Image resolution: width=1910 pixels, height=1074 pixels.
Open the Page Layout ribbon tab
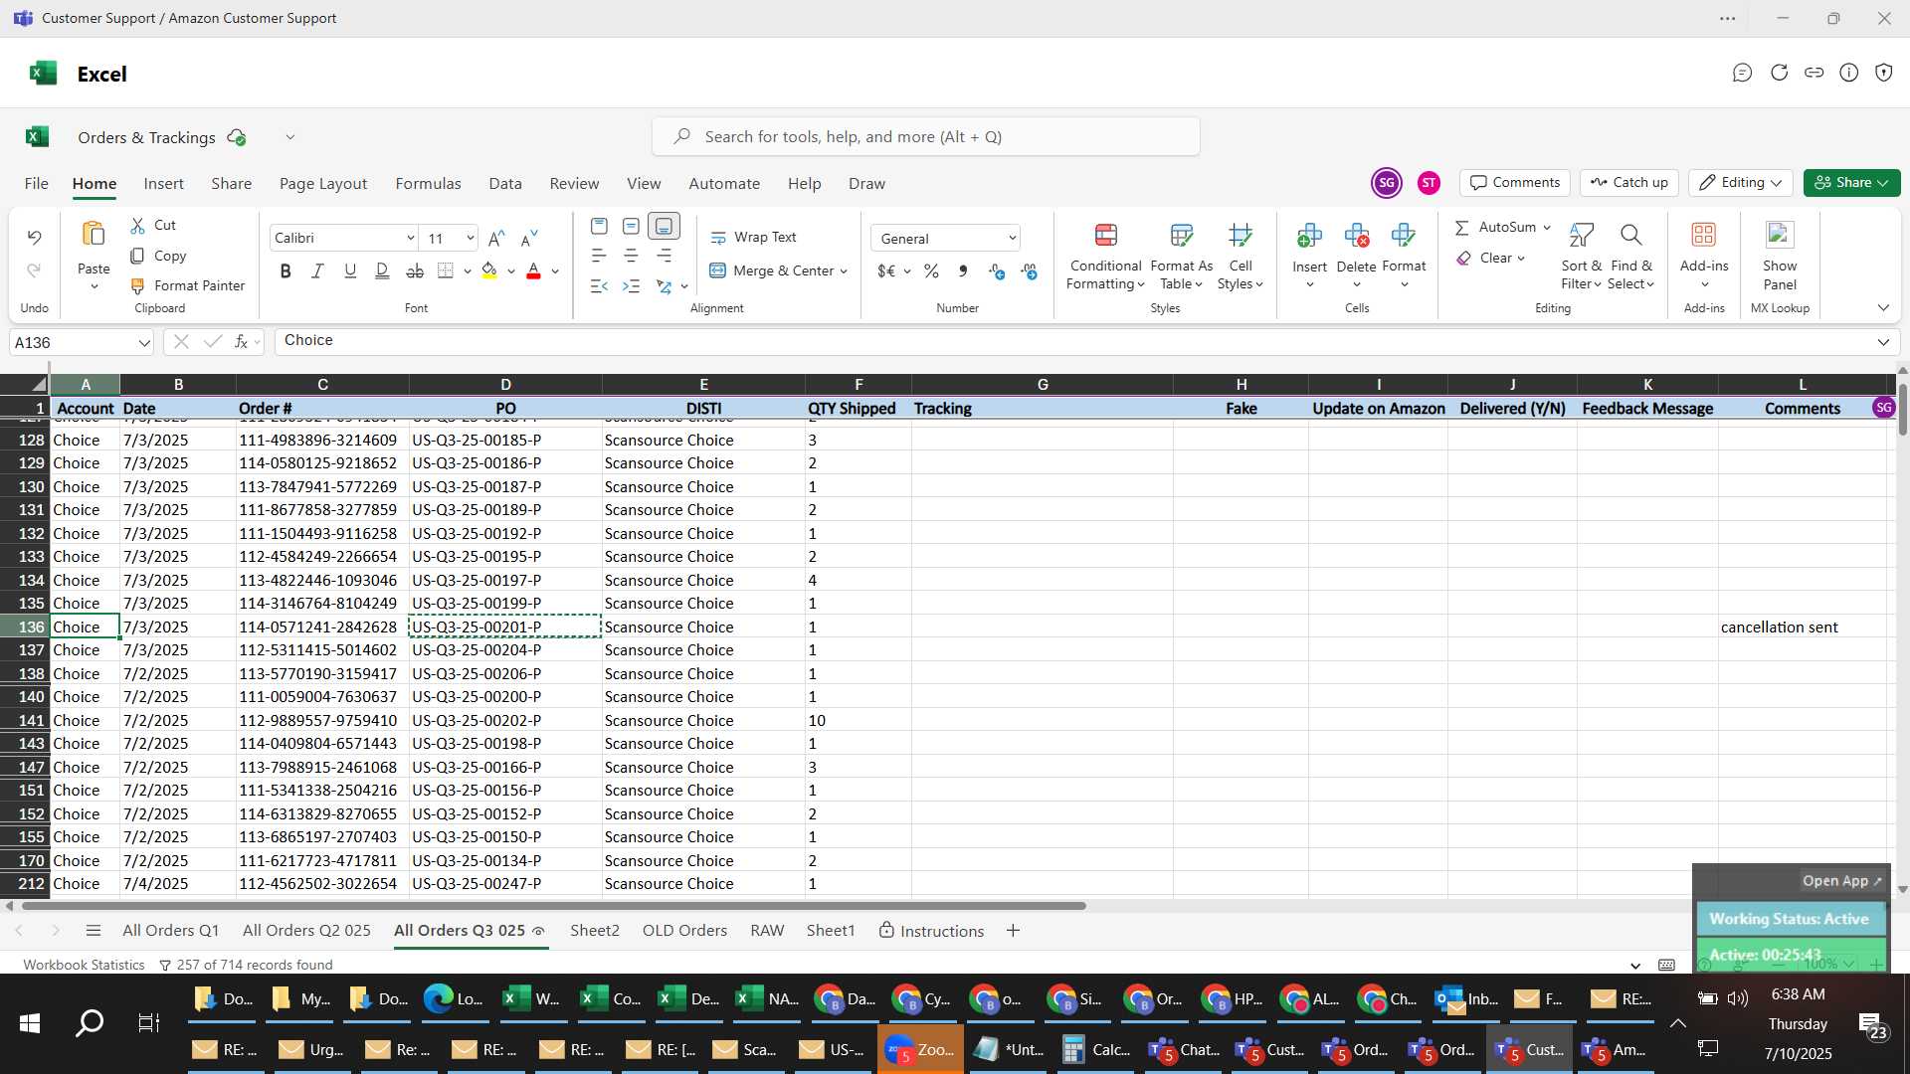pyautogui.click(x=322, y=184)
